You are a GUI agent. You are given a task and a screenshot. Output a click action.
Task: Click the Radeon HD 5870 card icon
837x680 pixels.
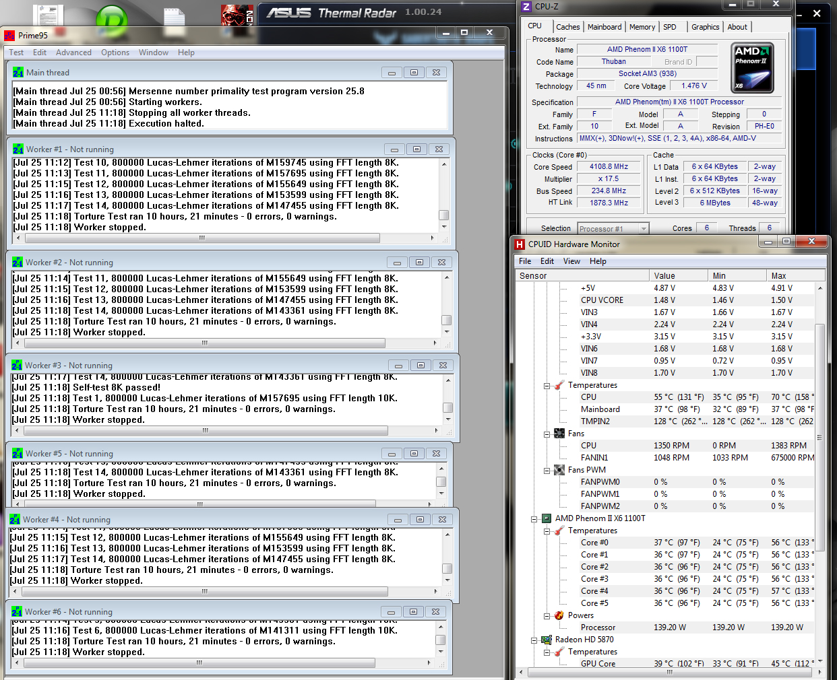pyautogui.click(x=547, y=640)
